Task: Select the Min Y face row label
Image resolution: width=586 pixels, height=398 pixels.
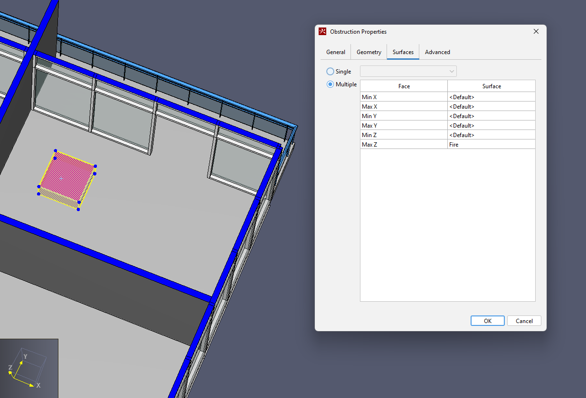Action: point(404,116)
